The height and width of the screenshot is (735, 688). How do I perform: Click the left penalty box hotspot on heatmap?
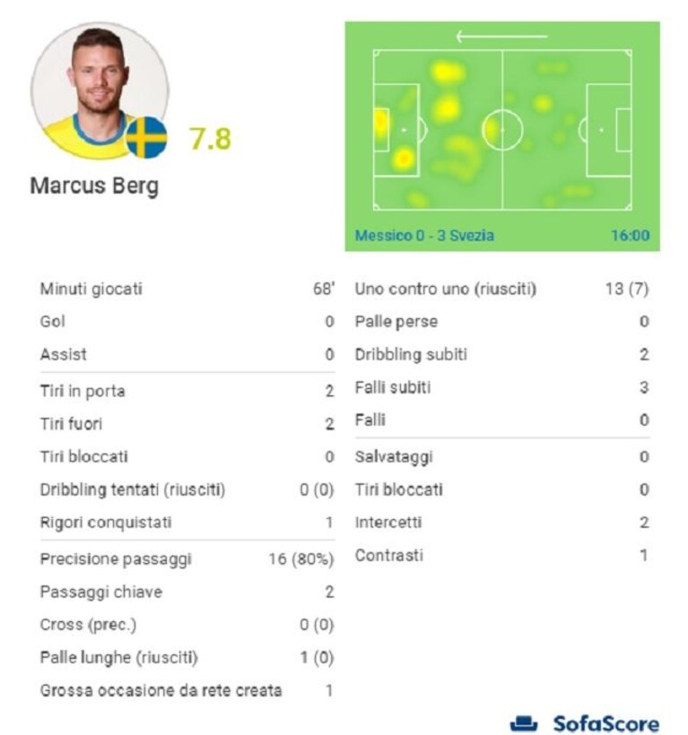coord(404,159)
